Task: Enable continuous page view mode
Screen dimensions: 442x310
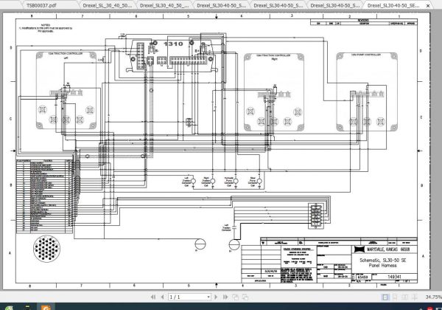Action: (395, 297)
